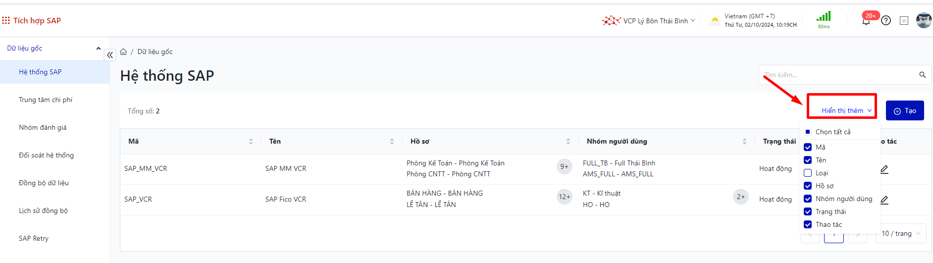
Task: Click the user avatar picture
Action: 924,20
